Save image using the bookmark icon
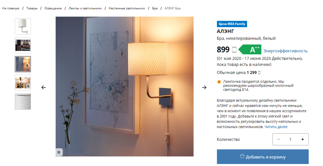Image resolution: width=323 pixels, height=166 pixels. coord(59,152)
